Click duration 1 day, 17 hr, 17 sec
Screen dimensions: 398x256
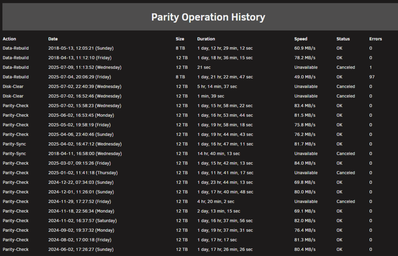[x=217, y=240]
